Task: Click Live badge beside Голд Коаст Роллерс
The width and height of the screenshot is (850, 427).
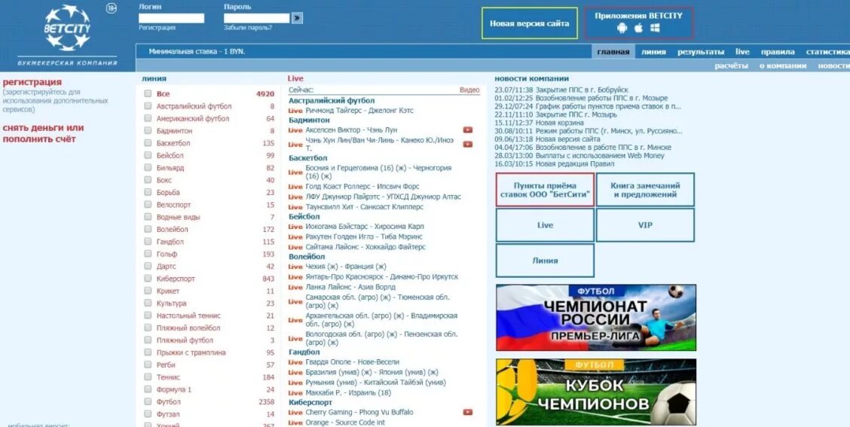Action: tap(295, 187)
